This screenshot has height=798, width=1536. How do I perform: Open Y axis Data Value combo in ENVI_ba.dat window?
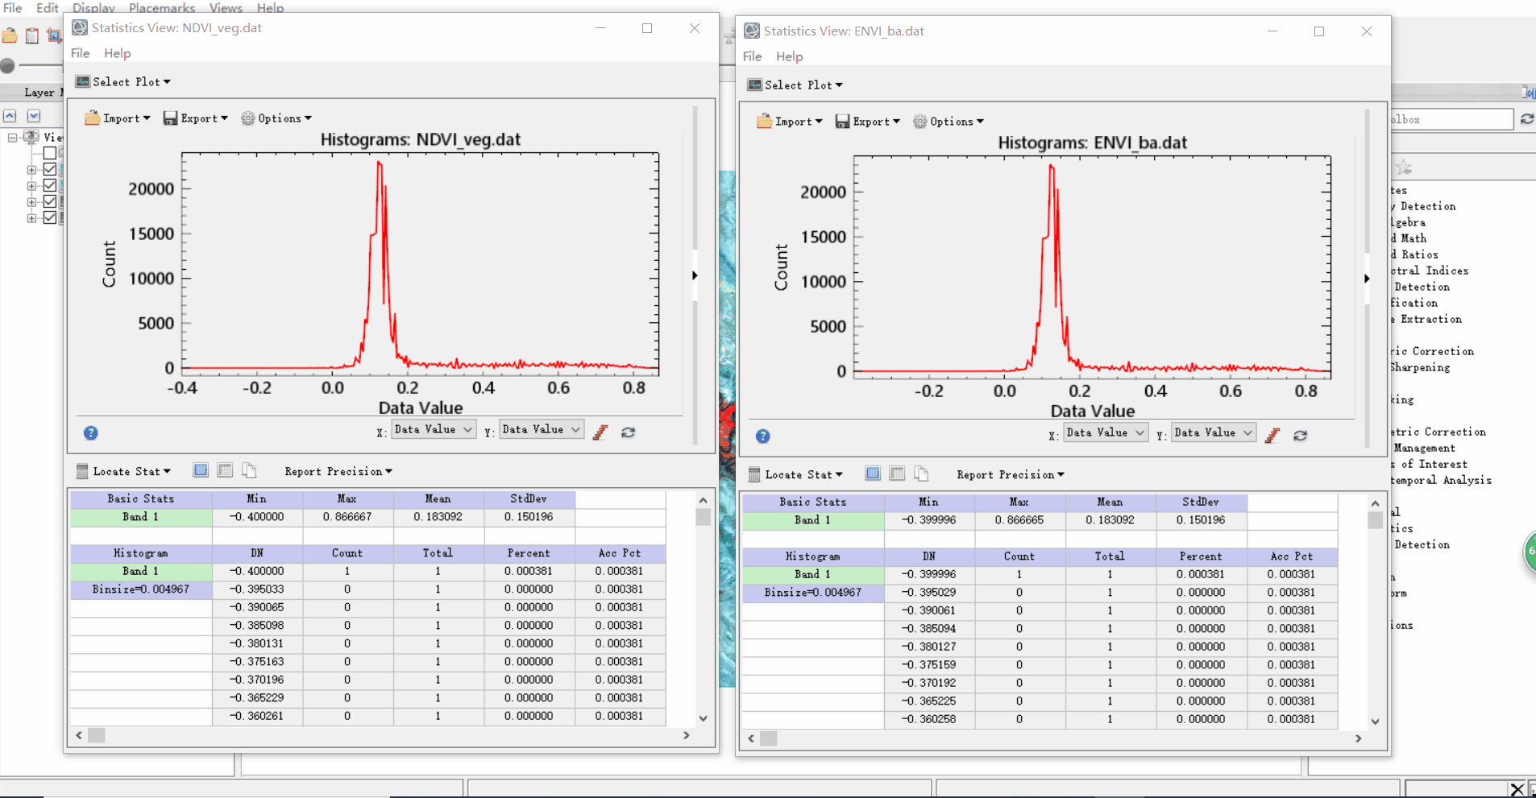pos(1214,433)
